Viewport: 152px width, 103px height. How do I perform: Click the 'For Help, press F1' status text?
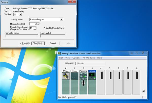pos(67,97)
